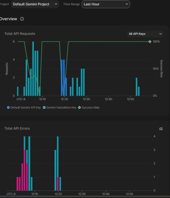Click the 12:30 tick on Requests chart
The width and height of the screenshot is (170, 198).
(87, 99)
